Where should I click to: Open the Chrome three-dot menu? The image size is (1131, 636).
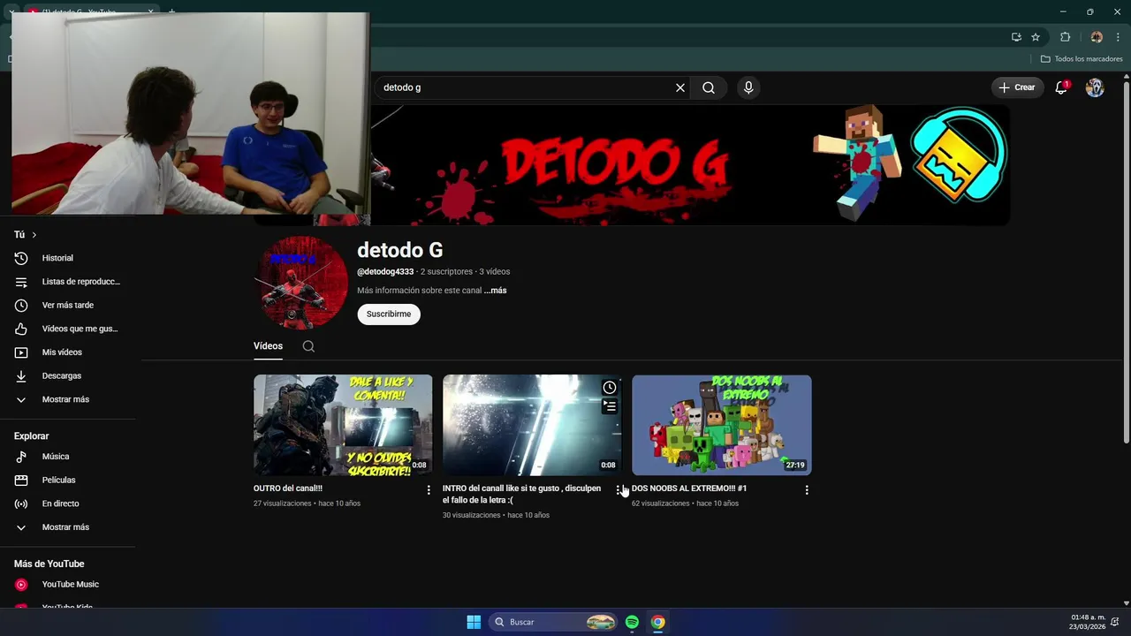point(1118,37)
